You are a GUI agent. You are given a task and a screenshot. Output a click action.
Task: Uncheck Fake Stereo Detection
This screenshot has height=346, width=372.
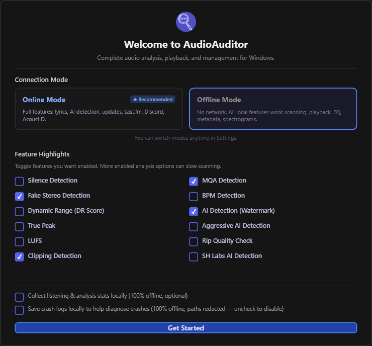coord(20,197)
